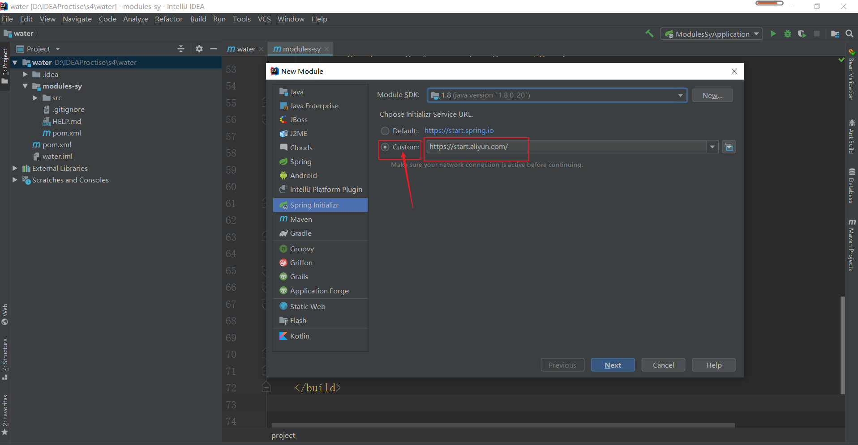858x445 pixels.
Task: Select the Default Initializr URL radio
Action: (385, 131)
